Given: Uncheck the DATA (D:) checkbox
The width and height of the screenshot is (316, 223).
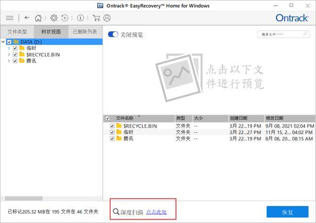Looking at the screenshot, I should pos(9,42).
